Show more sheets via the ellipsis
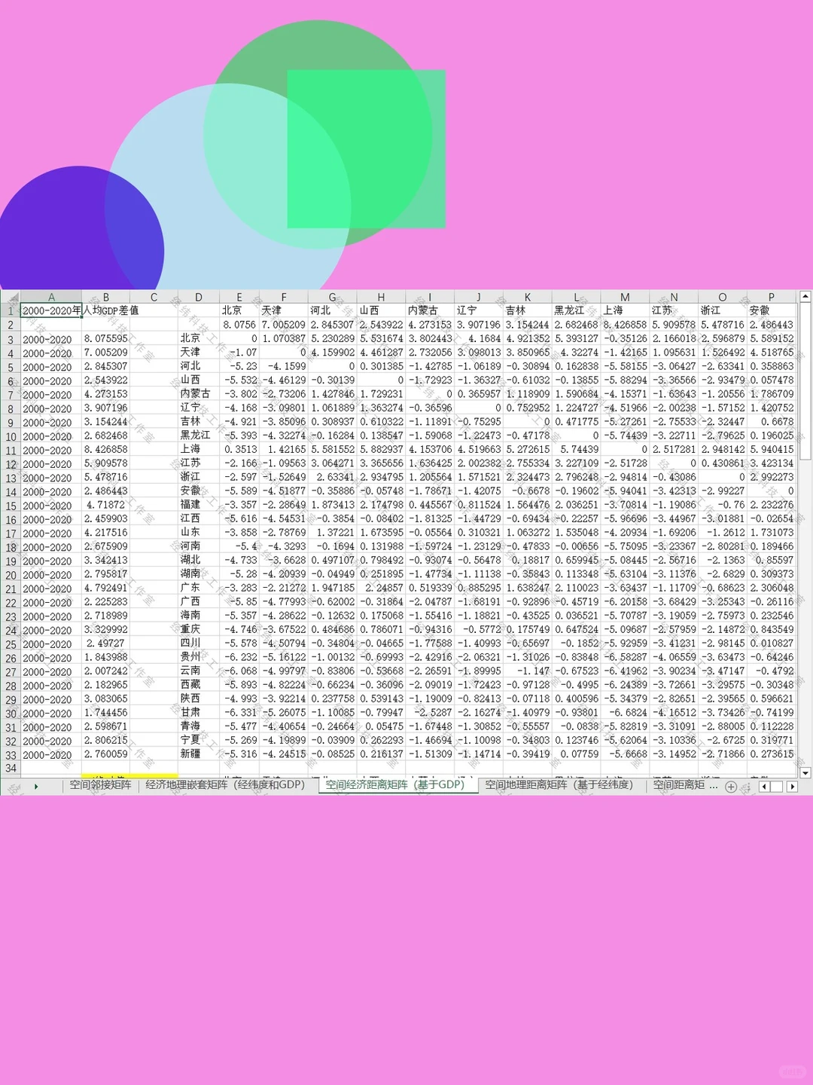Viewport: 813px width, 1085px height. [x=714, y=785]
